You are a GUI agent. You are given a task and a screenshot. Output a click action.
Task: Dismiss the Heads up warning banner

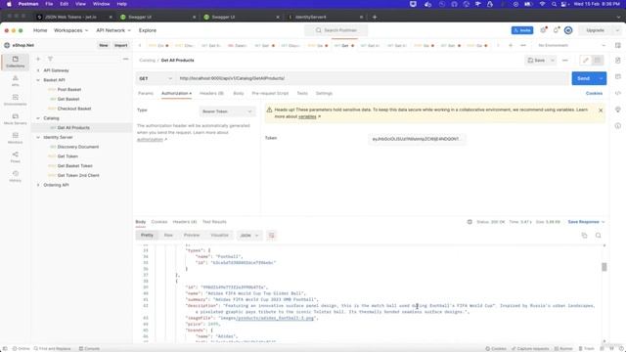601,110
